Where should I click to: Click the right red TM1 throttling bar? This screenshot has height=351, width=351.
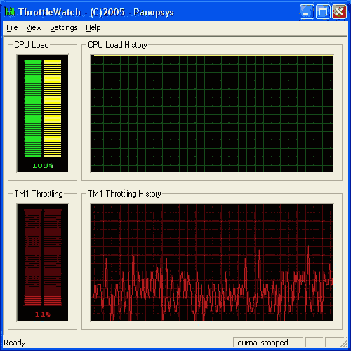[53, 258]
